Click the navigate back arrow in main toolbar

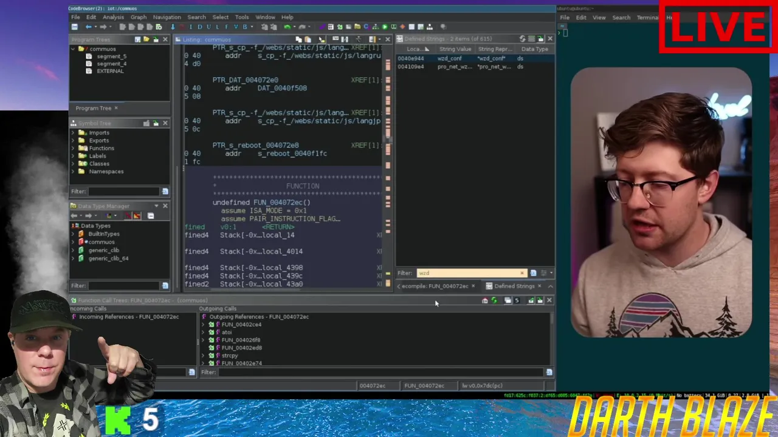[x=89, y=27]
